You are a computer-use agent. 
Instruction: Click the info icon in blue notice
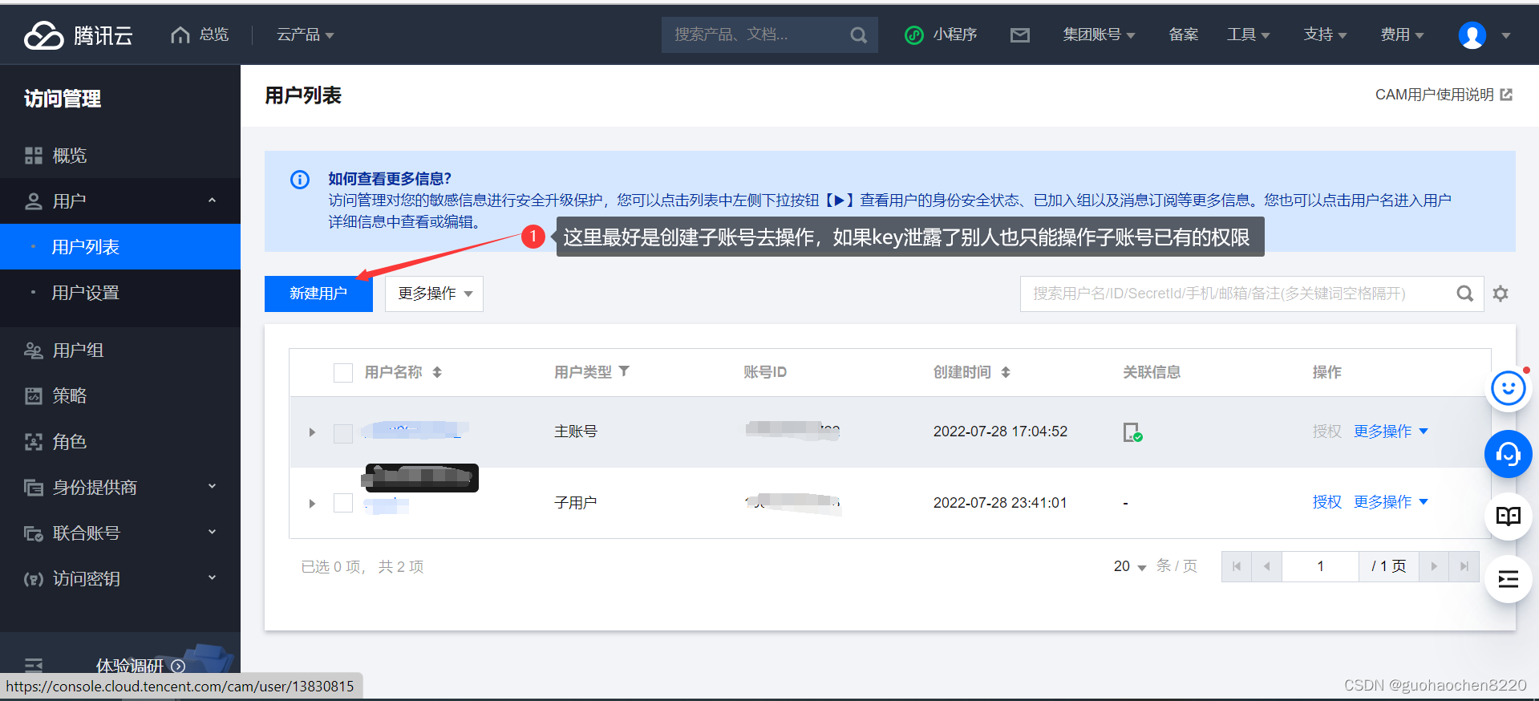[x=300, y=180]
